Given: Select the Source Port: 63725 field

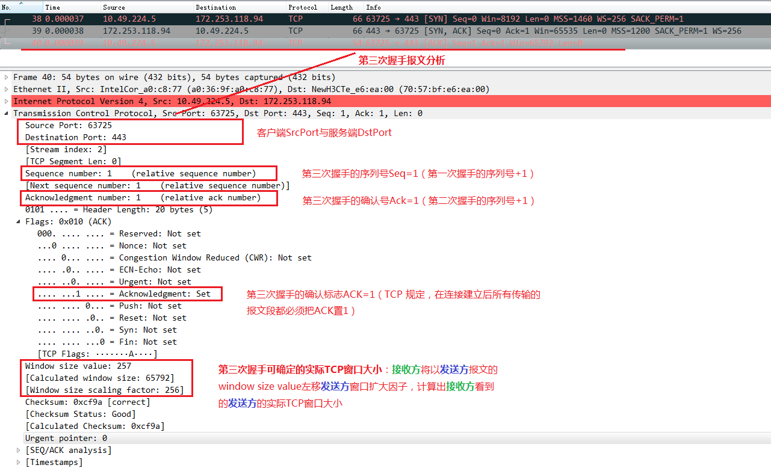Looking at the screenshot, I should tap(69, 125).
